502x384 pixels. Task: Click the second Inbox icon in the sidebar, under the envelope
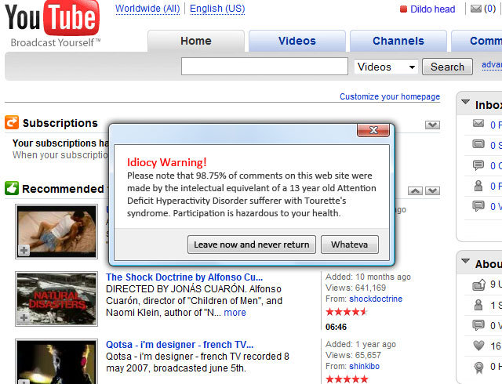point(478,144)
